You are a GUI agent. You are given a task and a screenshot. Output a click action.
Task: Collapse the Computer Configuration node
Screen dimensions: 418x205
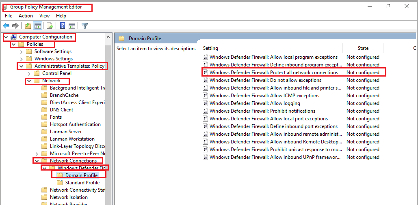pyautogui.click(x=6, y=37)
